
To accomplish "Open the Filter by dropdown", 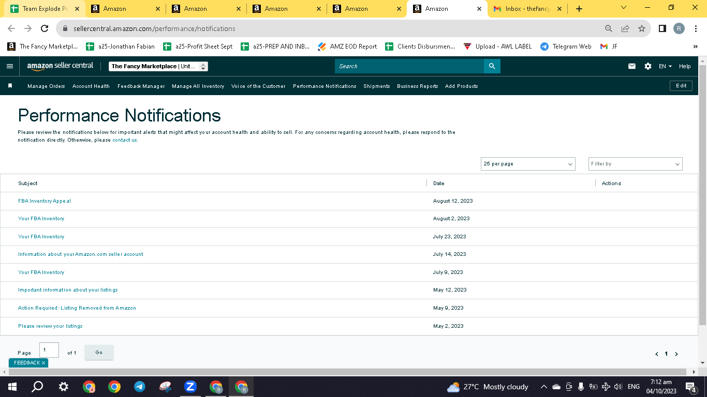I will [636, 164].
